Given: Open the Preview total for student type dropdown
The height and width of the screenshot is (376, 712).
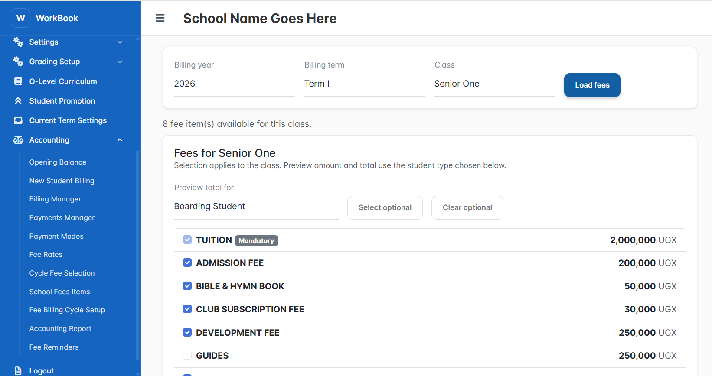Looking at the screenshot, I should [x=256, y=207].
